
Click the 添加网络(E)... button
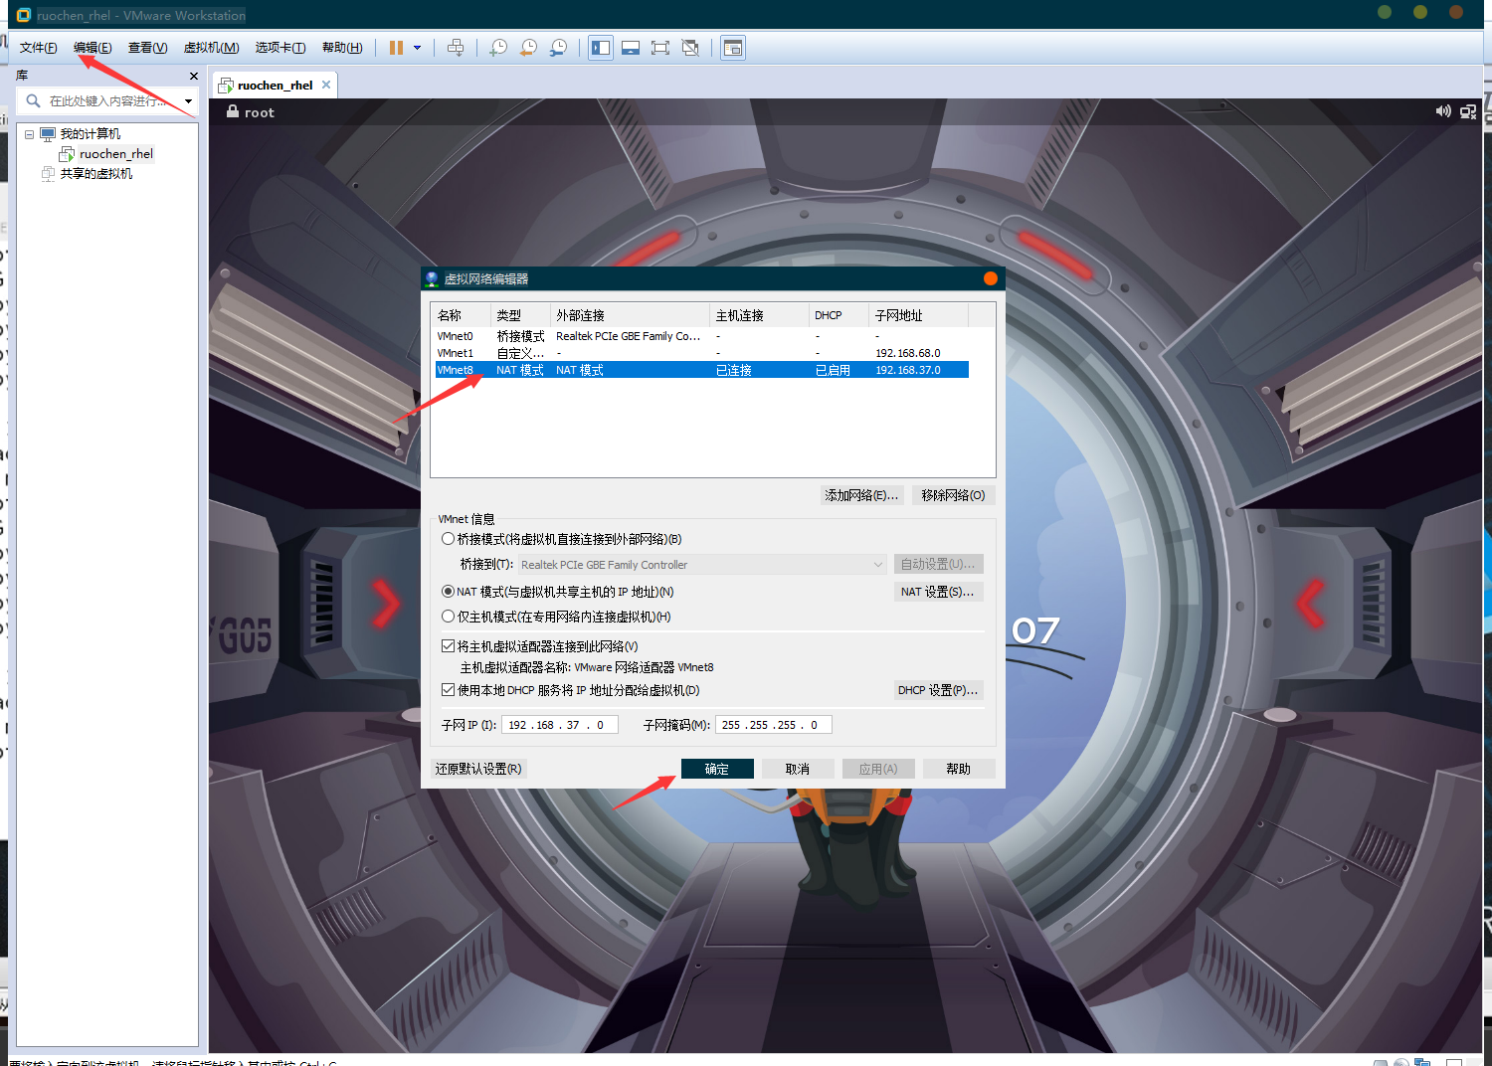coord(861,495)
